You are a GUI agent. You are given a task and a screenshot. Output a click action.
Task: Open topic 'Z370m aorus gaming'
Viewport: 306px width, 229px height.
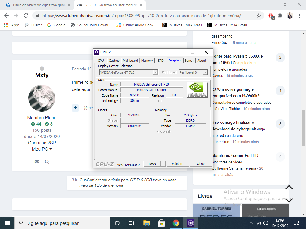[236, 92]
